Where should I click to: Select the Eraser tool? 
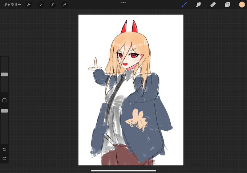213,5
